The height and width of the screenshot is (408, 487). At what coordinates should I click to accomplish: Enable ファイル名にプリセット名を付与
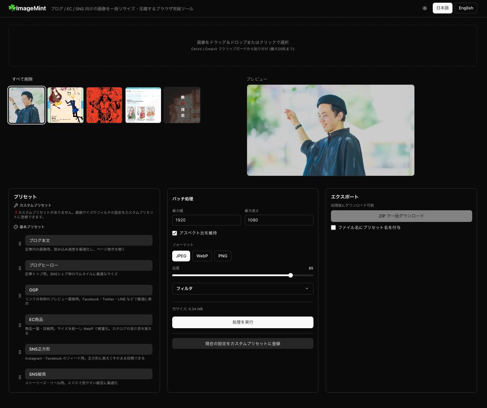point(333,227)
